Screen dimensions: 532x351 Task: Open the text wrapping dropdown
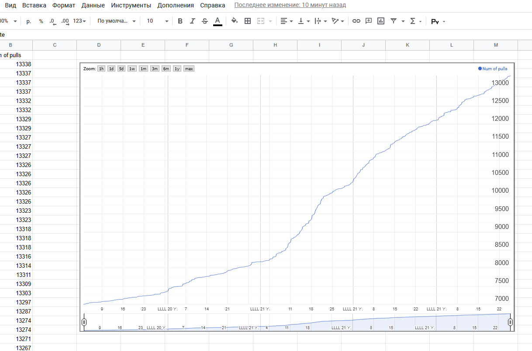[321, 21]
